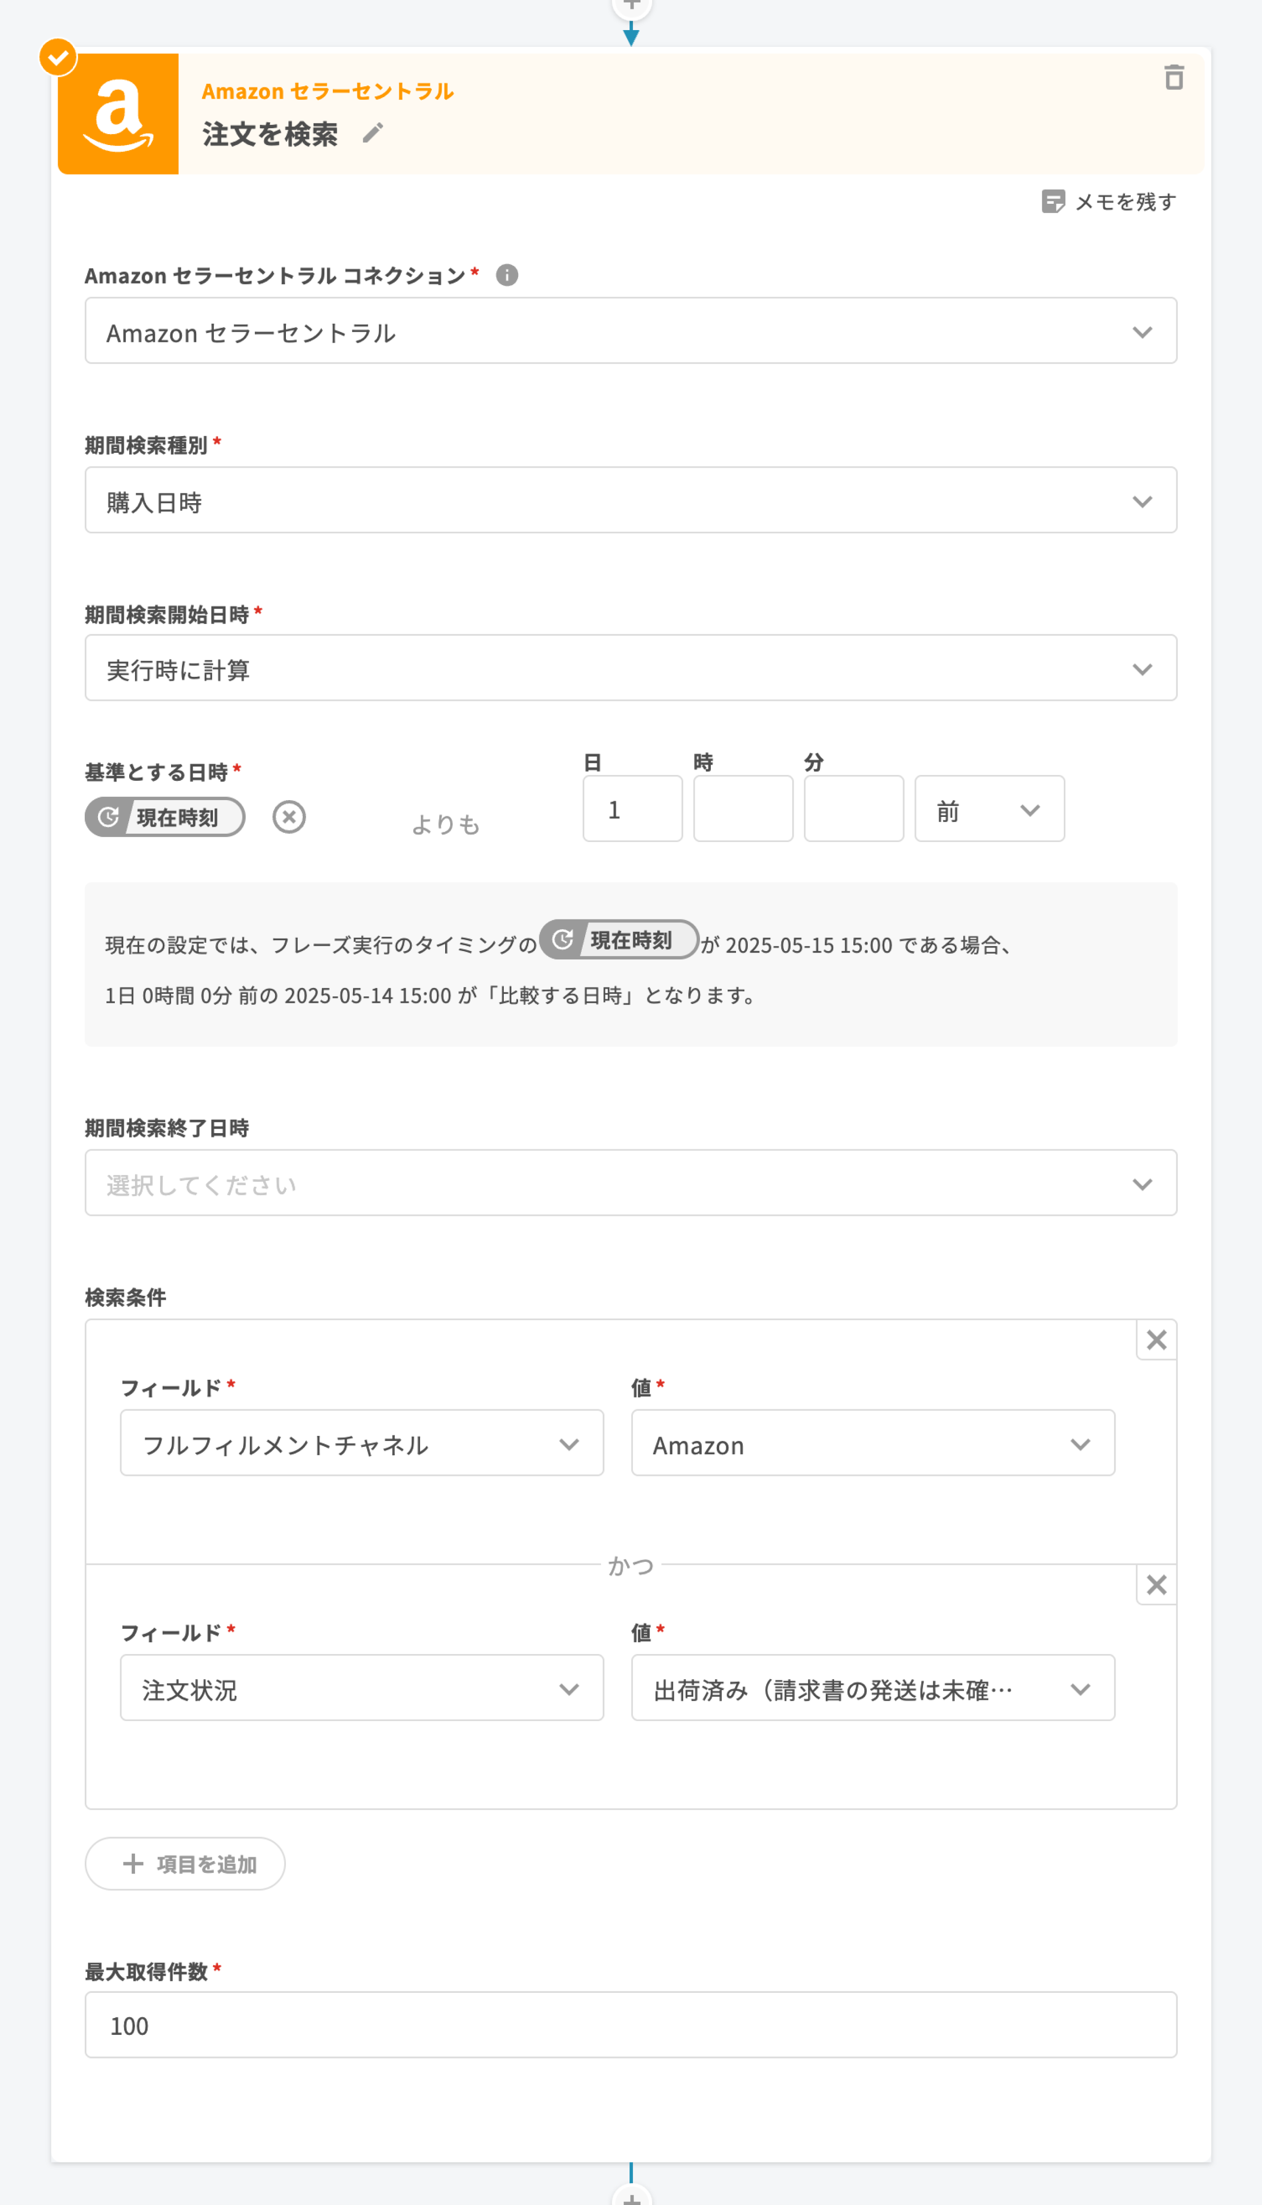Open the 期間検索終了日時 dropdown

[x=630, y=1183]
